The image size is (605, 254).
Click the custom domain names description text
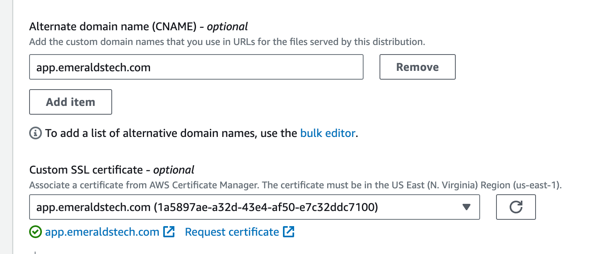[227, 42]
